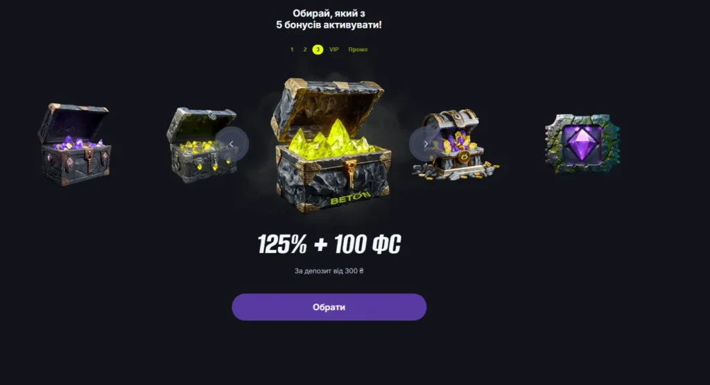
Task: Select the small chest with yellow gems
Action: [x=202, y=145]
